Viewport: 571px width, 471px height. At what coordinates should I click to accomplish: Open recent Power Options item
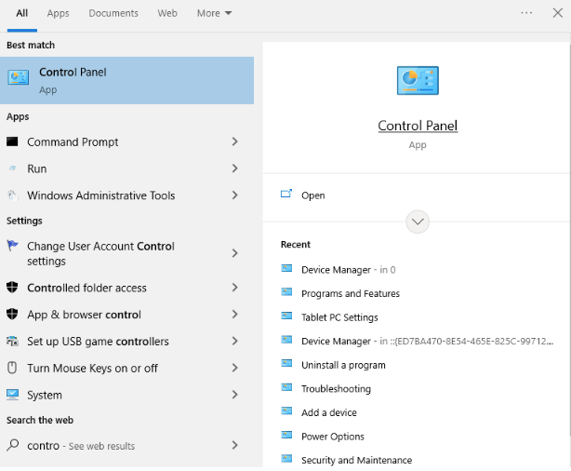(x=333, y=437)
